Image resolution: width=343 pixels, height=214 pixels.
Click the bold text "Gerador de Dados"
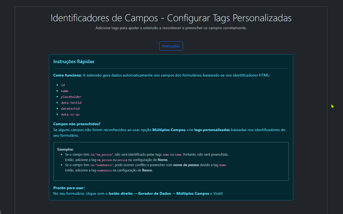click(154, 193)
